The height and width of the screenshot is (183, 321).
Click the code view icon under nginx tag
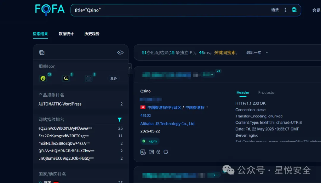151,152
